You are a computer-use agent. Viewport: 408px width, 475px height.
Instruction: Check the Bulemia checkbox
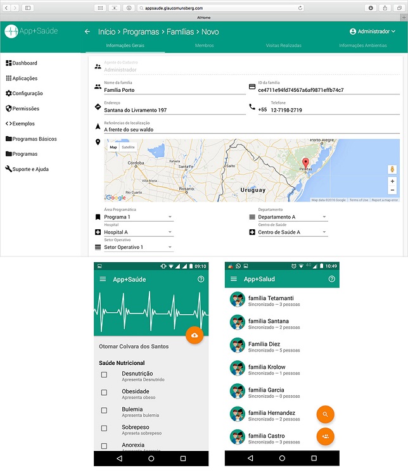click(x=104, y=410)
